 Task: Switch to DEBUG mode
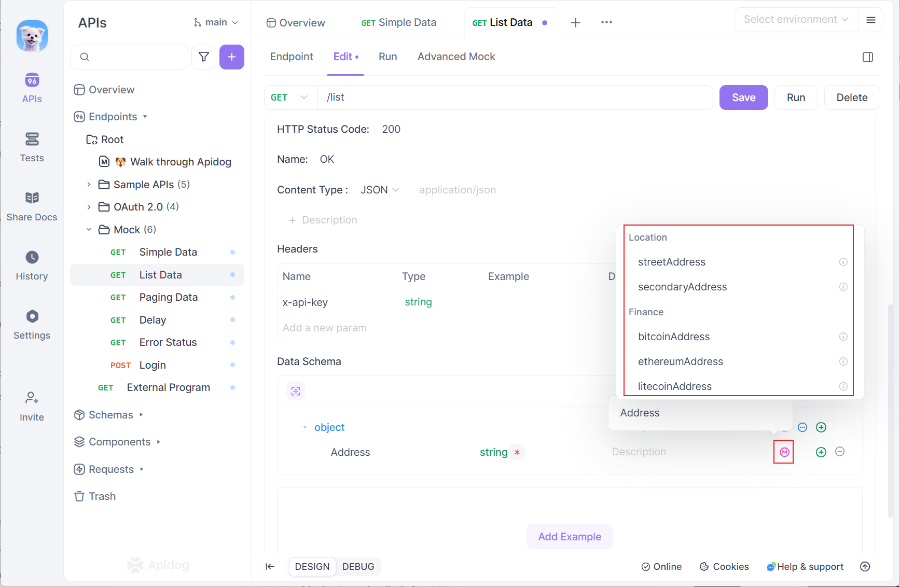[358, 567]
